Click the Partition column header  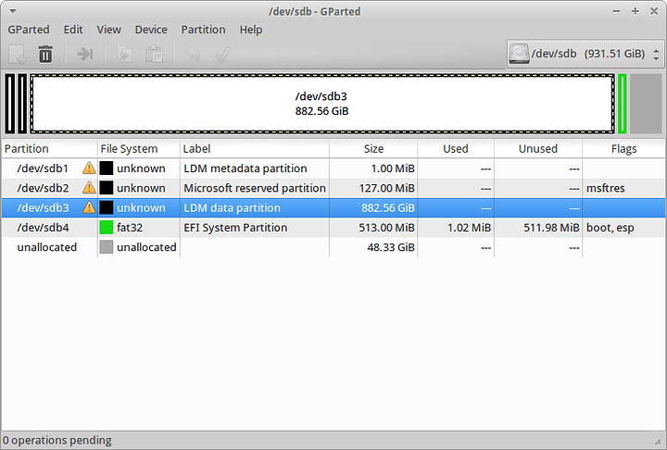coord(49,148)
